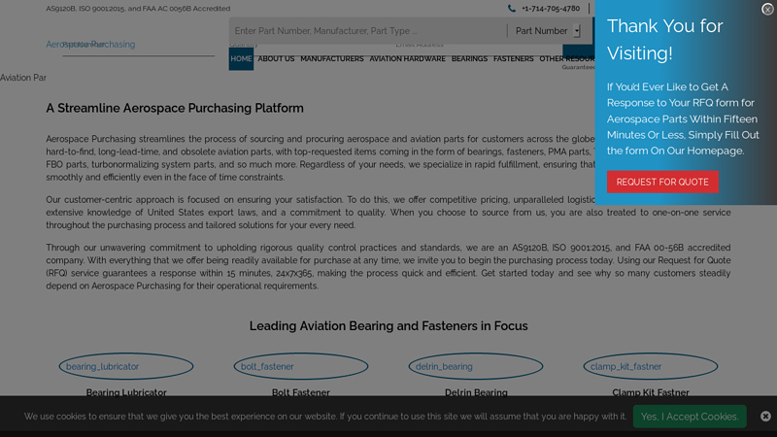Call the phone number +1-714-705-4780
Image resolution: width=777 pixels, height=437 pixels.
point(551,9)
